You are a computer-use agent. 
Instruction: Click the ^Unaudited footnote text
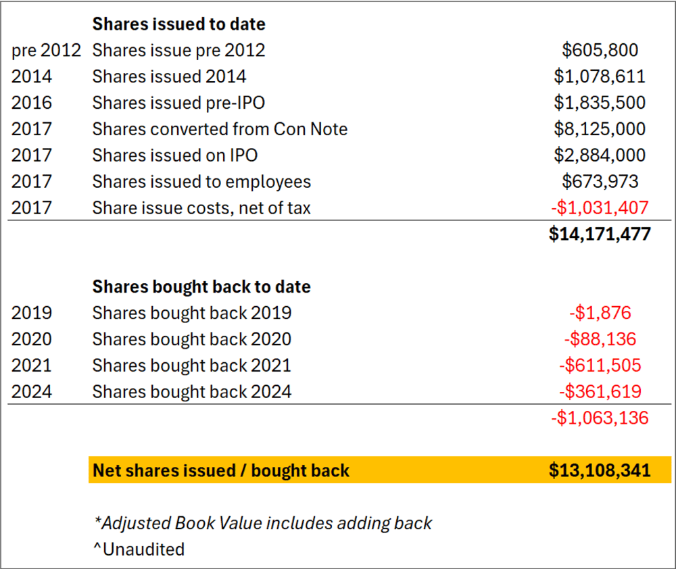[139, 549]
